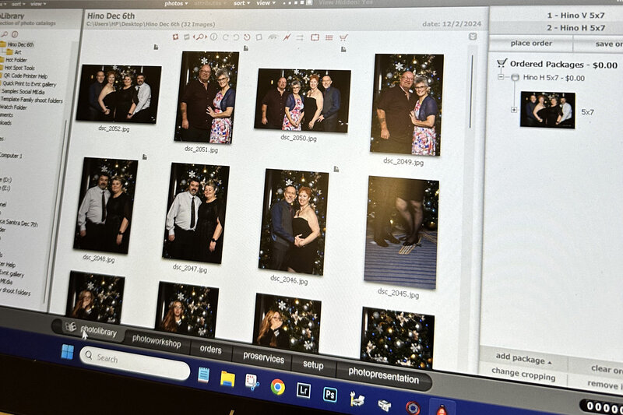Screen dimensions: 623x415
Task: Click the red circular reset-rotation toolbar icon
Action: (x=247, y=37)
